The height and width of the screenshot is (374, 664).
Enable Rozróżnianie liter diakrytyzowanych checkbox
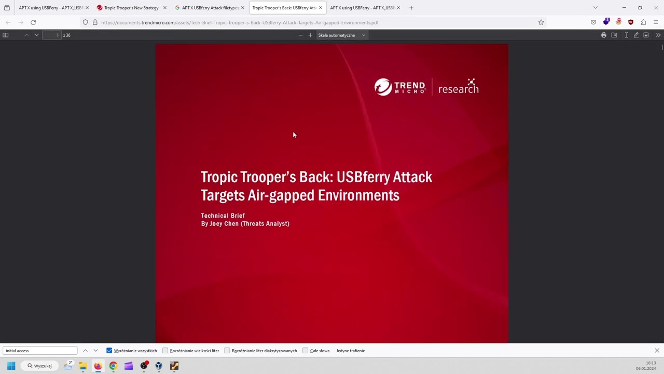coord(227,351)
